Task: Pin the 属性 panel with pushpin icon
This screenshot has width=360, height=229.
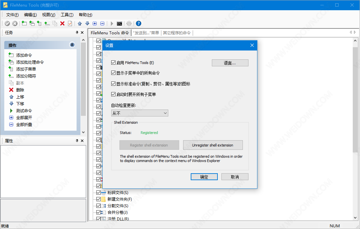Action: tap(77, 141)
